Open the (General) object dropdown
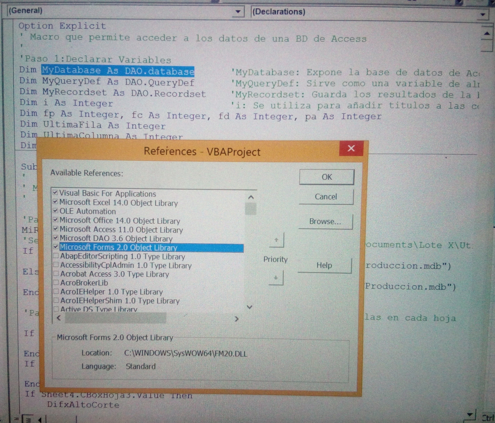Screen dimensions: 495x423 pyautogui.click(x=238, y=12)
